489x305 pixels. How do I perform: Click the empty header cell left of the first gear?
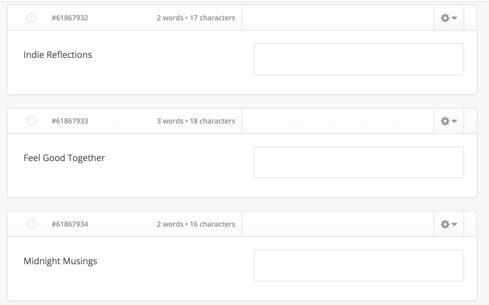click(338, 18)
